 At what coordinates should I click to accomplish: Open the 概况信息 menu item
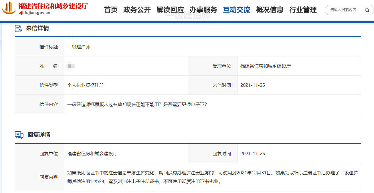point(270,10)
